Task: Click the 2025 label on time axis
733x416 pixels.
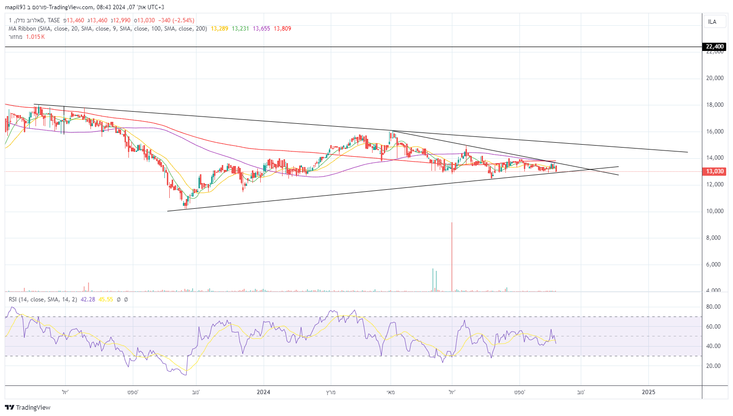Action: 648,392
